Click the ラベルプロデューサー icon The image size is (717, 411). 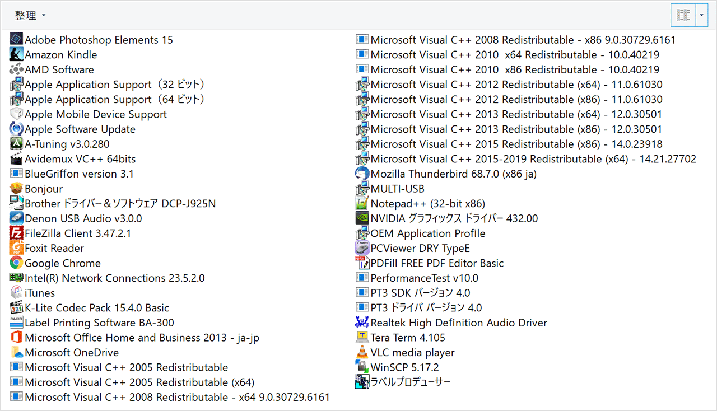tap(362, 382)
